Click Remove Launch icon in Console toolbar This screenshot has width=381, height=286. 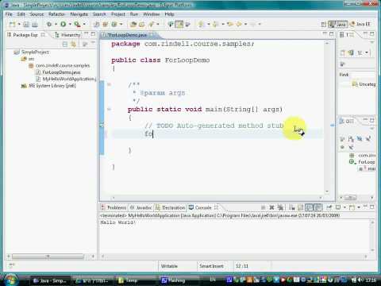271,207
